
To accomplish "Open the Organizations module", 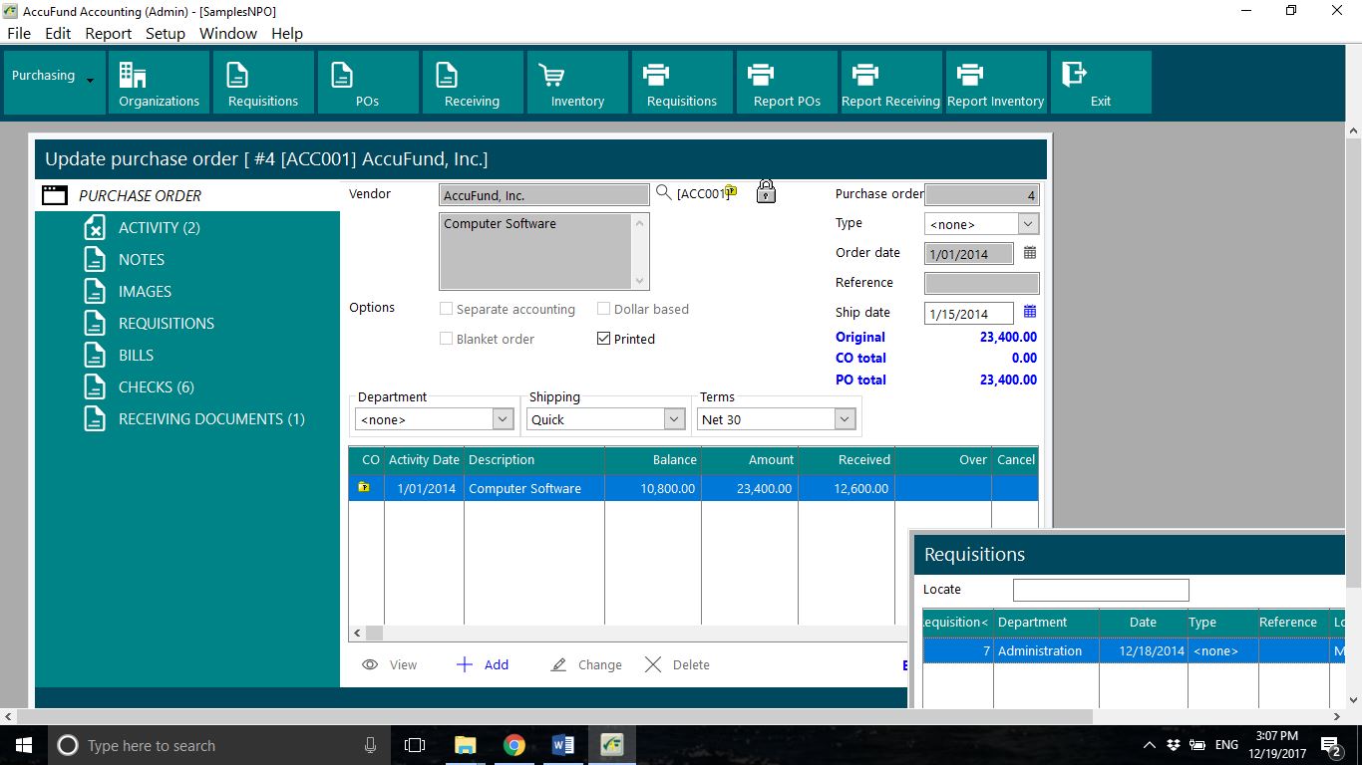I will click(x=158, y=82).
